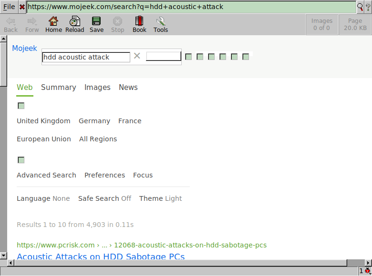Change the Theme Light setting

pos(160,198)
